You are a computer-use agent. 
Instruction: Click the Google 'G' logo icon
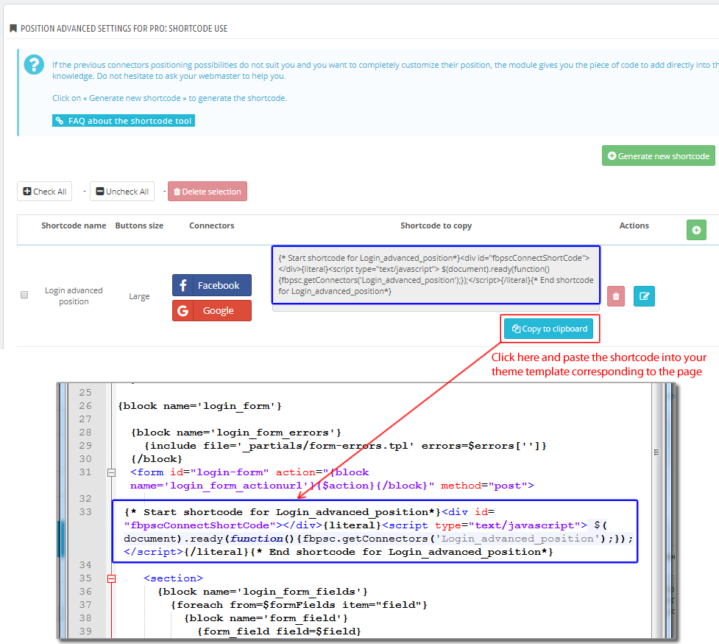coord(183,311)
